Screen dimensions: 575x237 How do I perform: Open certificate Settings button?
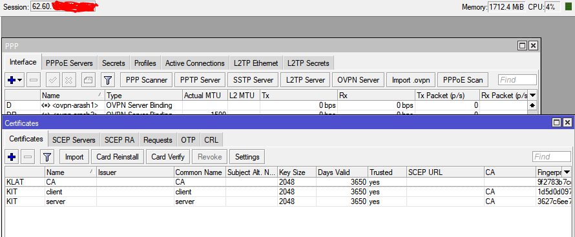tap(247, 157)
